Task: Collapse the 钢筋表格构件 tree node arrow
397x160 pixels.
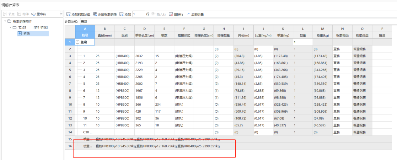Action: [5, 21]
